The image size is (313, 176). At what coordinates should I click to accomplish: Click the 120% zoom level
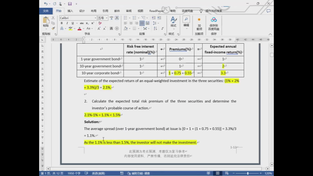[268, 173]
